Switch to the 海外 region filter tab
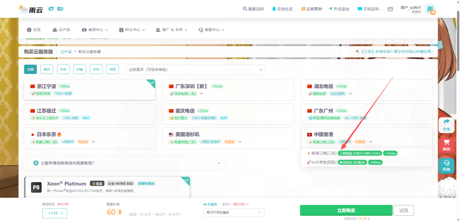Viewport: 460px width, 222px height. click(46, 70)
